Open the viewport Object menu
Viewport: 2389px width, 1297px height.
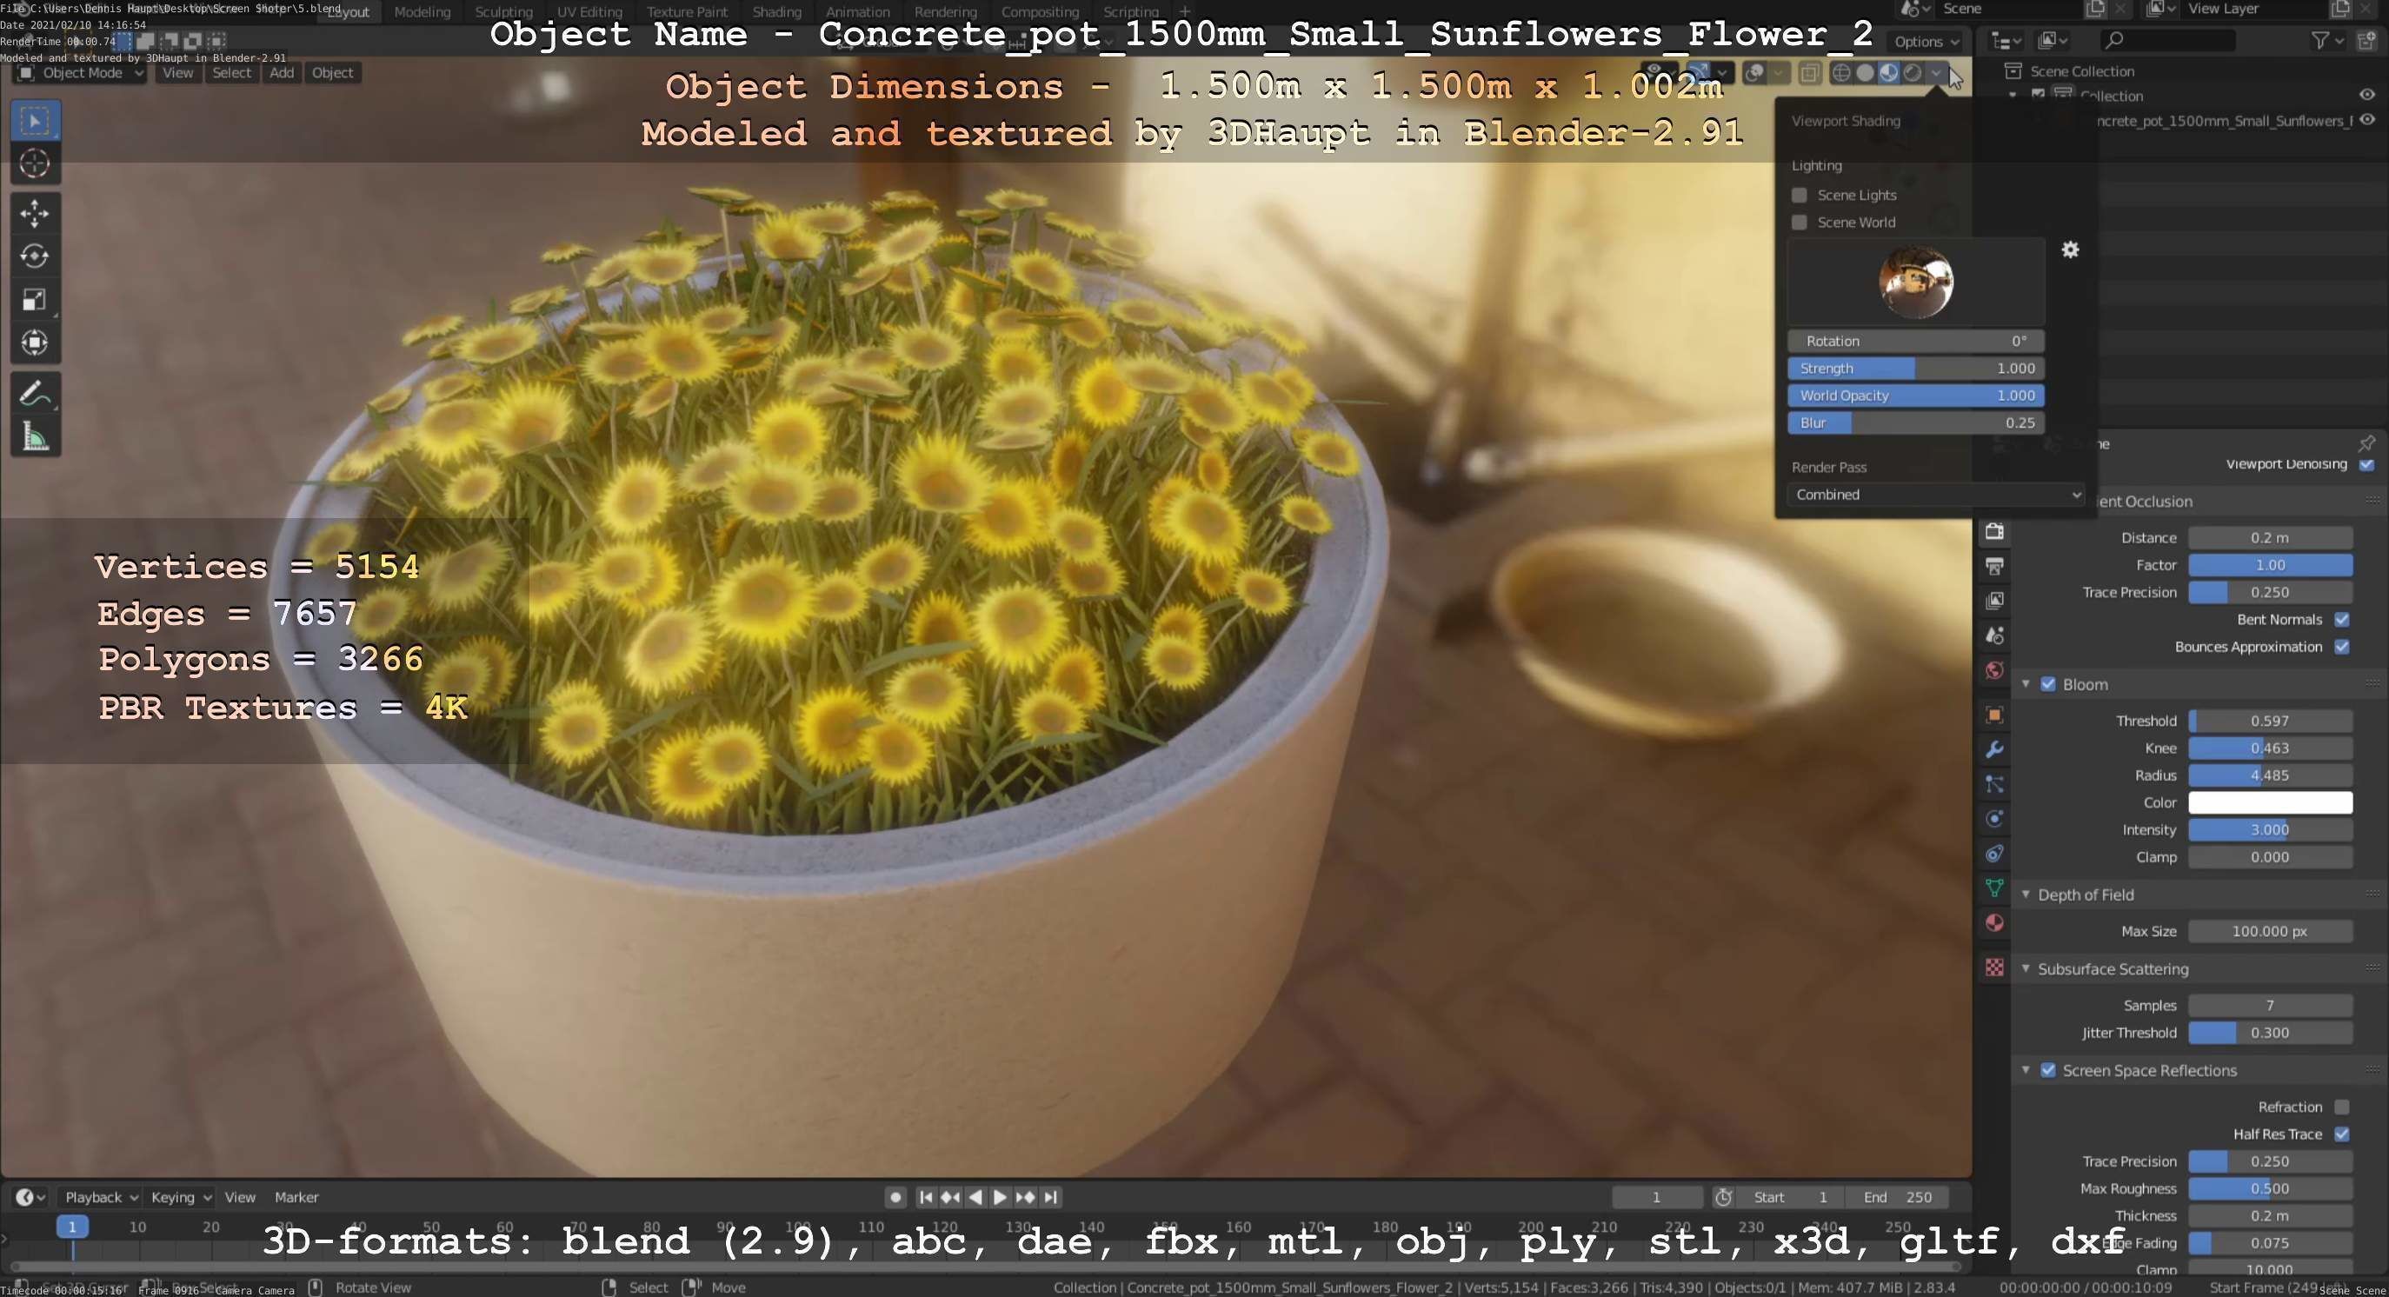point(332,73)
